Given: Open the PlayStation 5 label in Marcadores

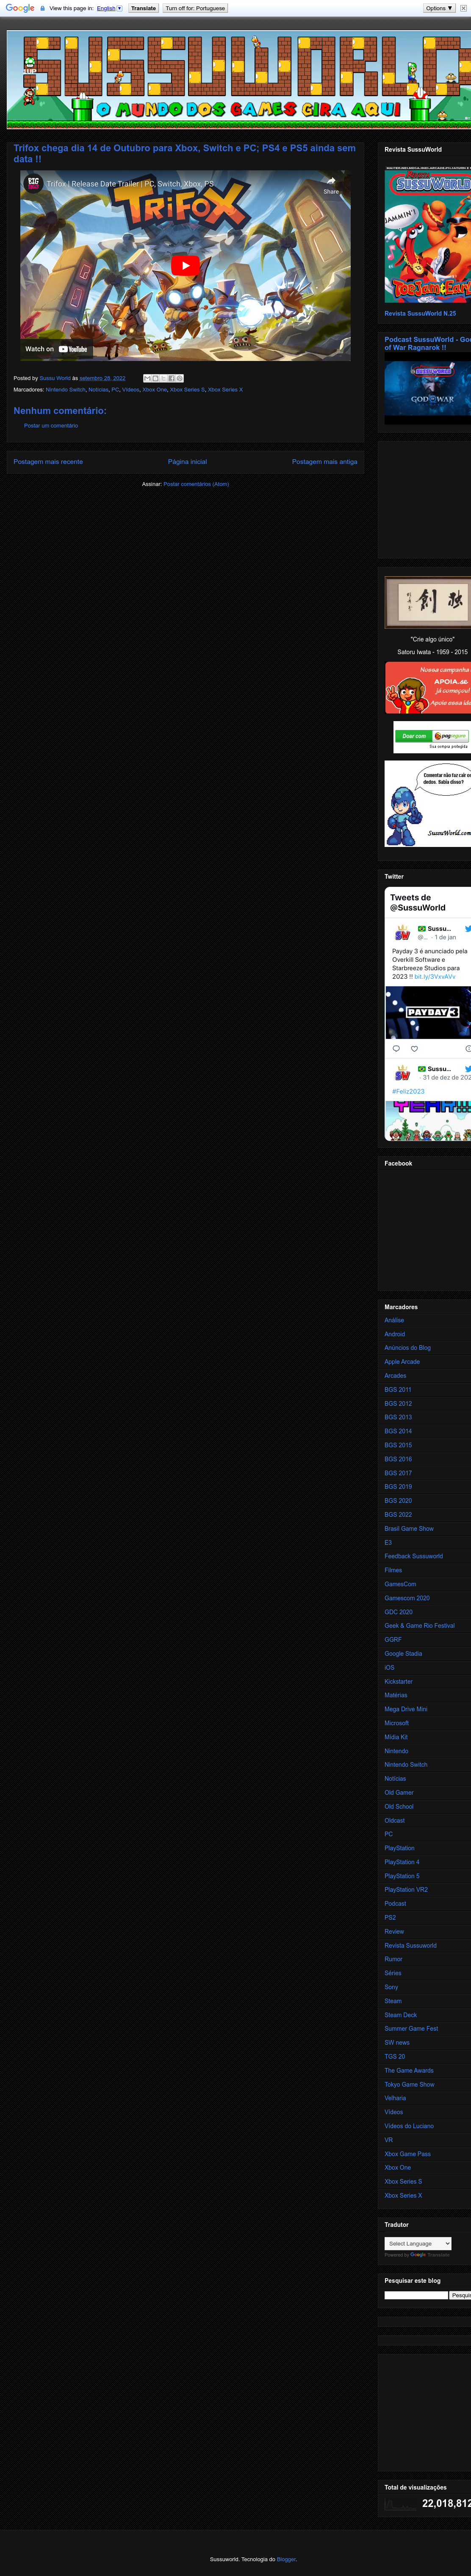Looking at the screenshot, I should point(401,1876).
